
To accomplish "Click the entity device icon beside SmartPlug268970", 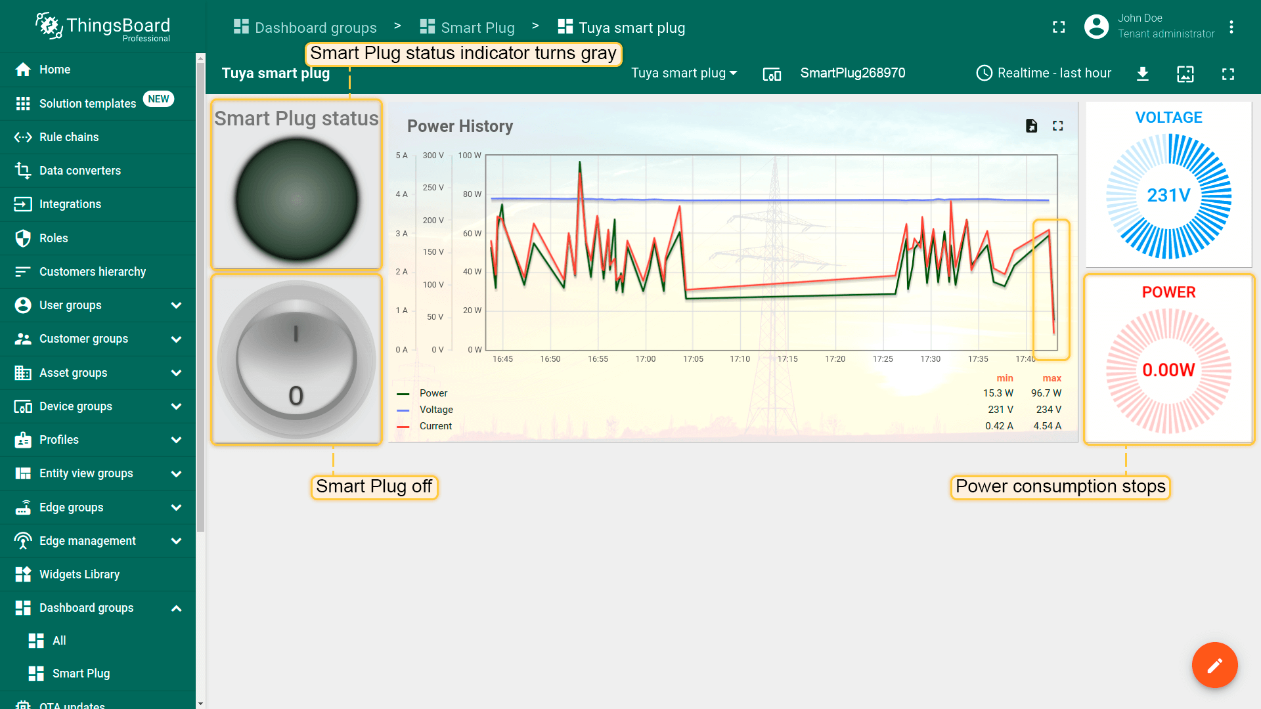I will click(x=772, y=74).
